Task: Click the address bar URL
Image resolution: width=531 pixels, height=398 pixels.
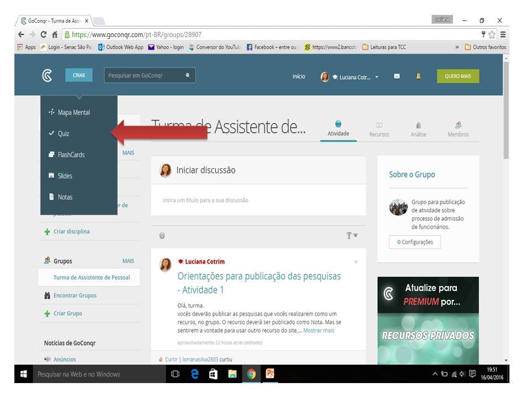Action: point(137,34)
